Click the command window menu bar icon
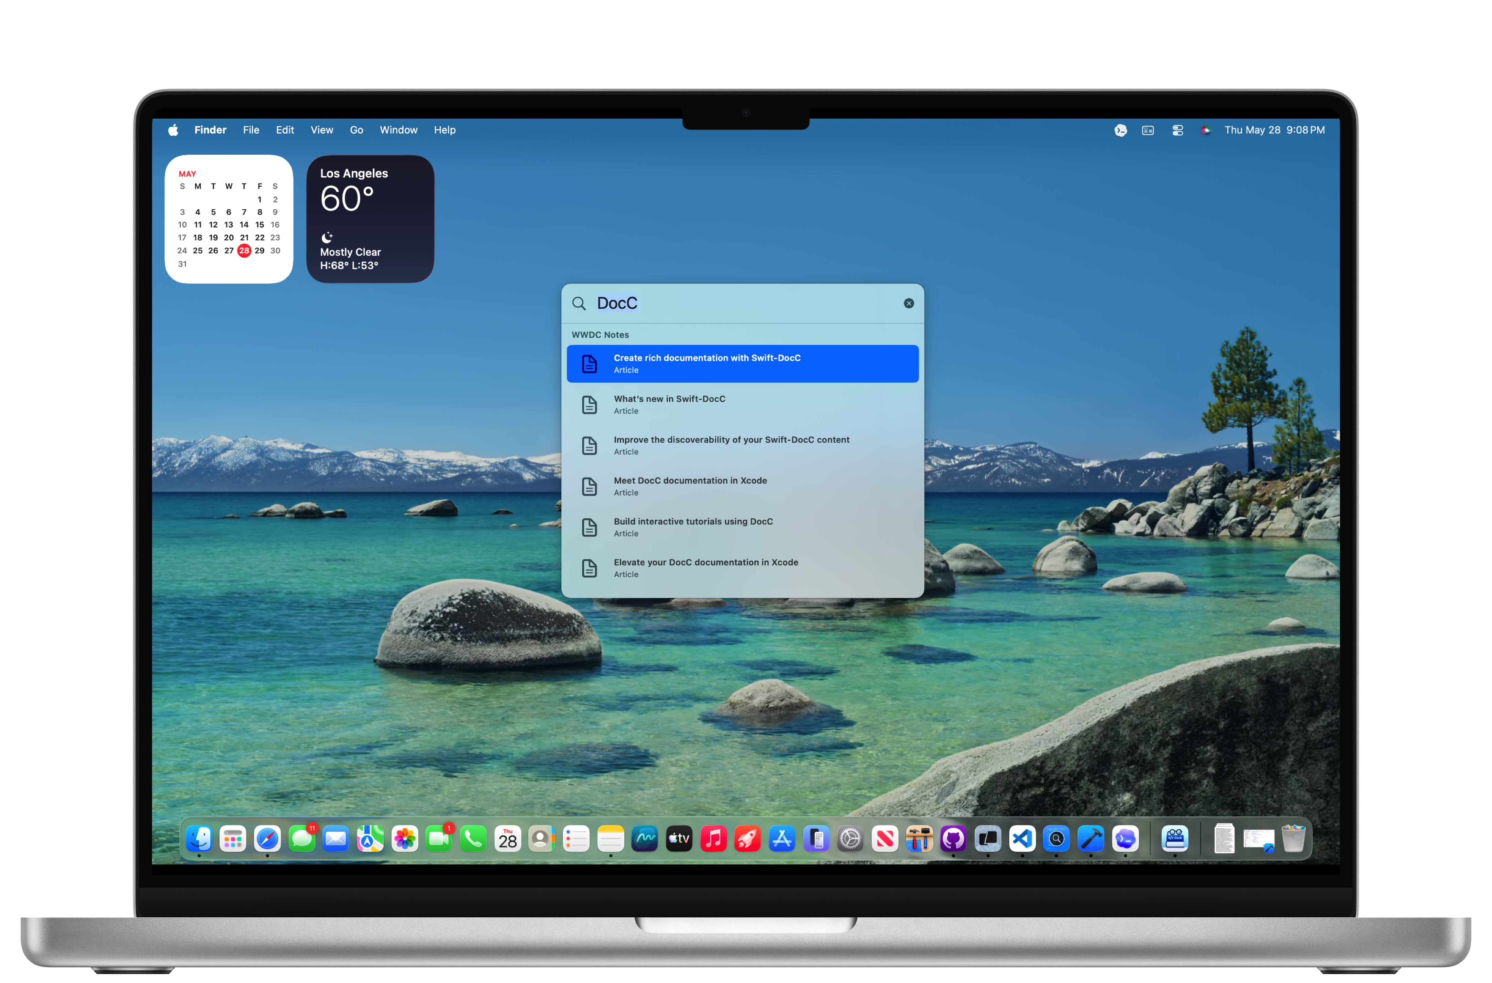1492x983 pixels. tap(1147, 130)
